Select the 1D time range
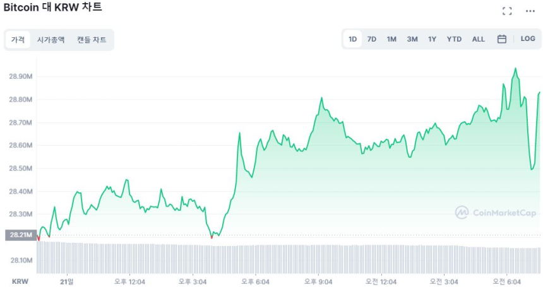Screen dimensions: 543x287 pyautogui.click(x=353, y=39)
